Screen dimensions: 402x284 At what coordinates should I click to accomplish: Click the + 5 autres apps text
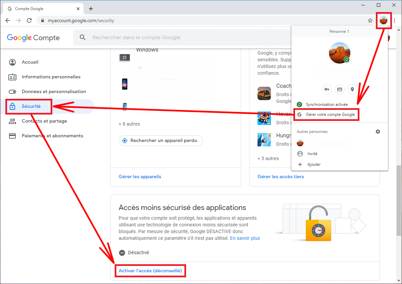(x=268, y=158)
